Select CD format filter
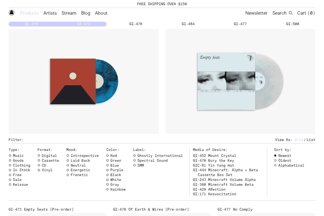324x216 pixels. click(42, 166)
